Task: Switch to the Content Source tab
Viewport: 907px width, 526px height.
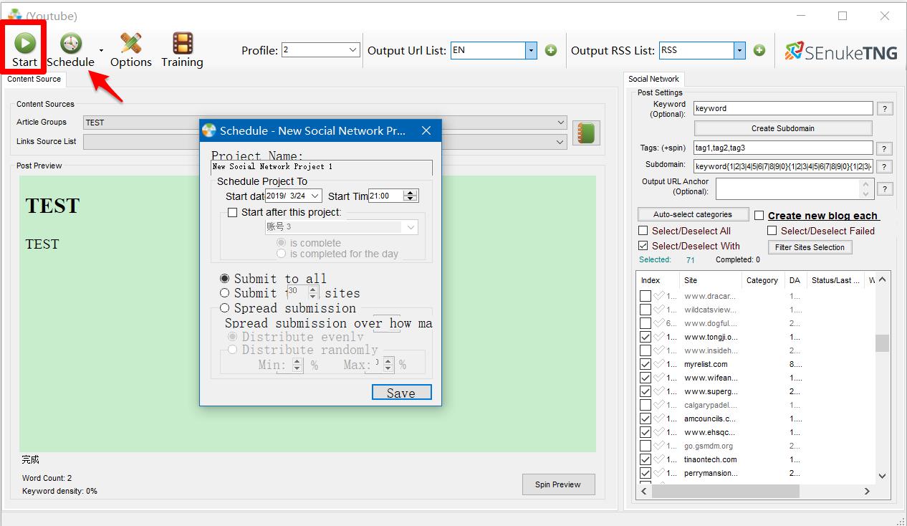Action: point(34,80)
